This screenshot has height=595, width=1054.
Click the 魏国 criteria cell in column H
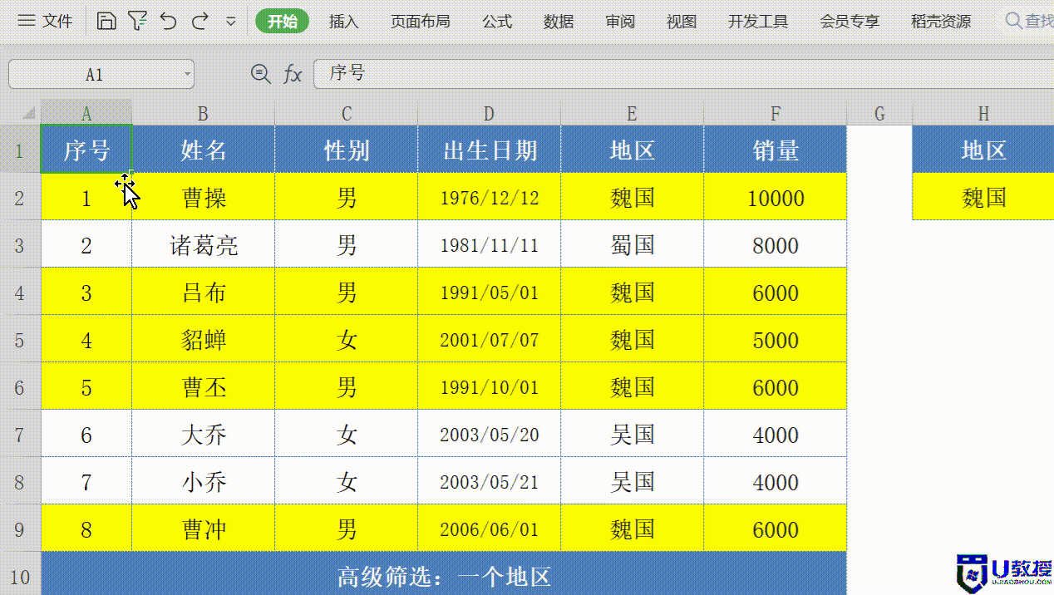[x=983, y=197]
